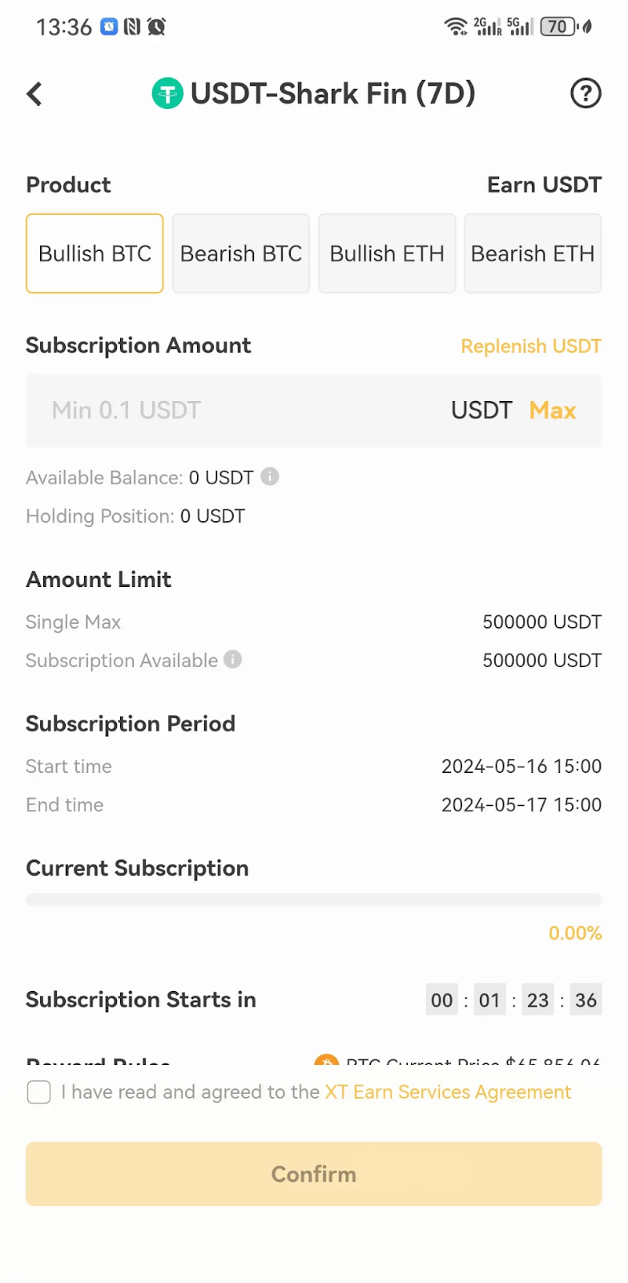Viewport: 628px width, 1283px height.
Task: Tap the USDT Tether logo icon
Action: tap(167, 94)
